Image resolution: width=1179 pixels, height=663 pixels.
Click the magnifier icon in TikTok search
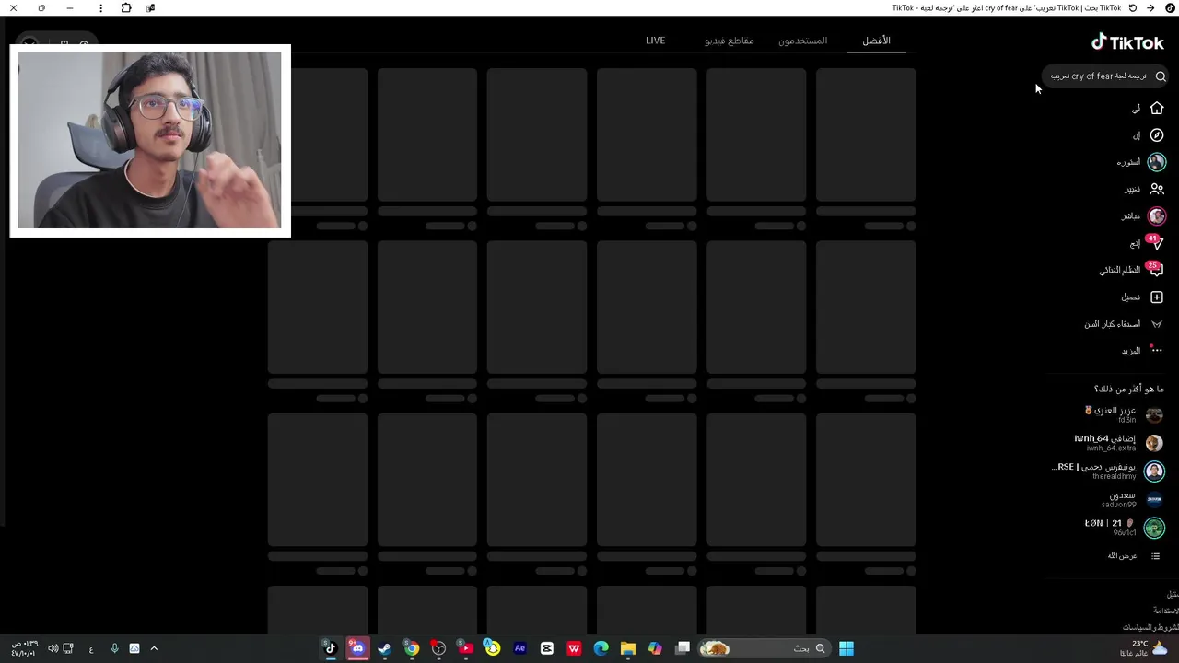coord(1161,76)
